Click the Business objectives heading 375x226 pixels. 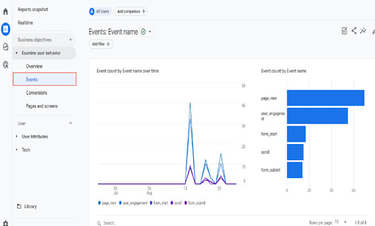pos(35,40)
